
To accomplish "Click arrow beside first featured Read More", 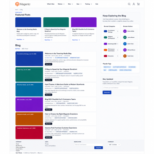I will pos(23,39).
